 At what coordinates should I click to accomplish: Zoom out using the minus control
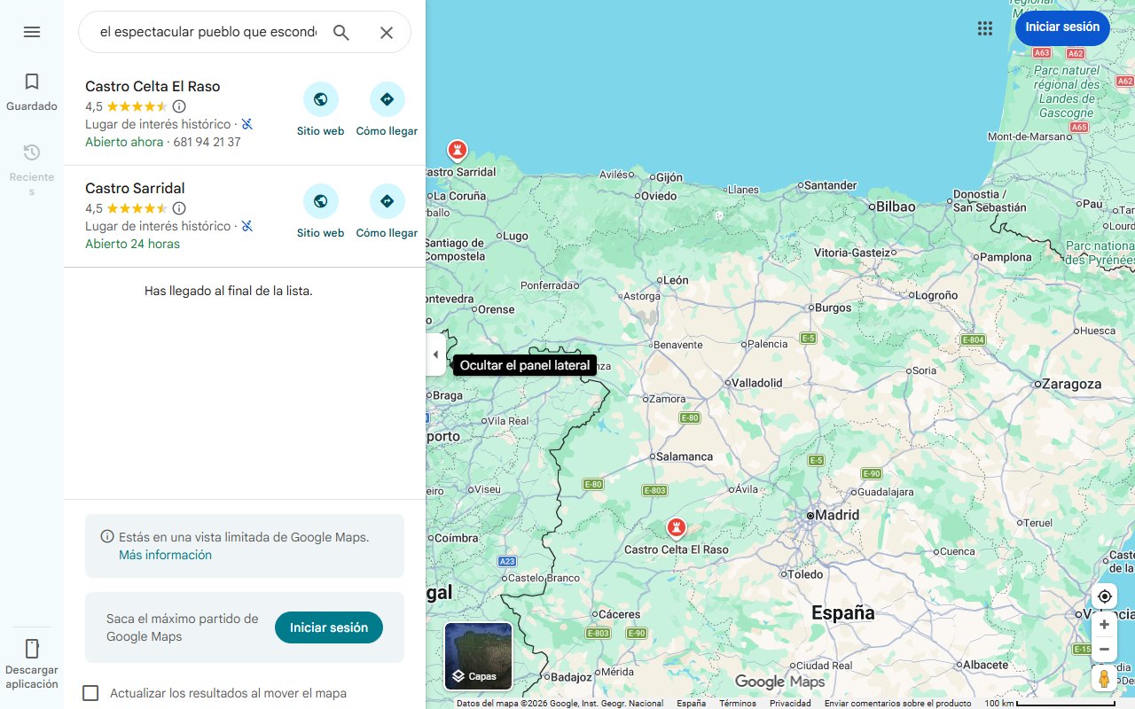tap(1104, 649)
